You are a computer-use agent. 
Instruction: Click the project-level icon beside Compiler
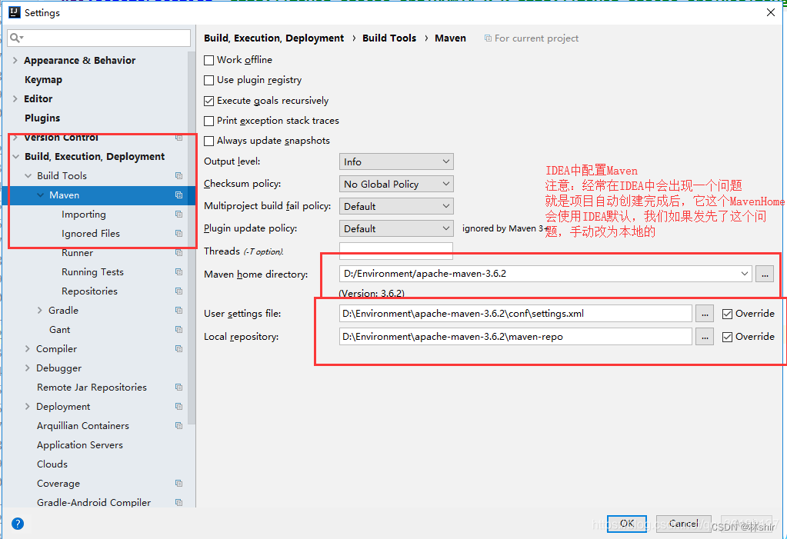[x=178, y=348]
